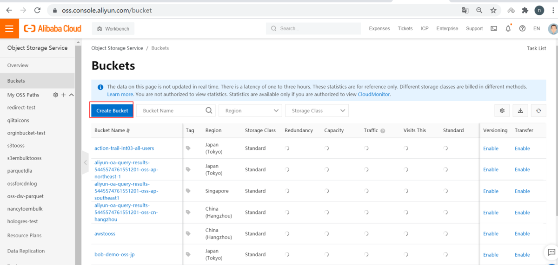
Task: Open nancytoembulk OSS path
Action: (x=25, y=209)
